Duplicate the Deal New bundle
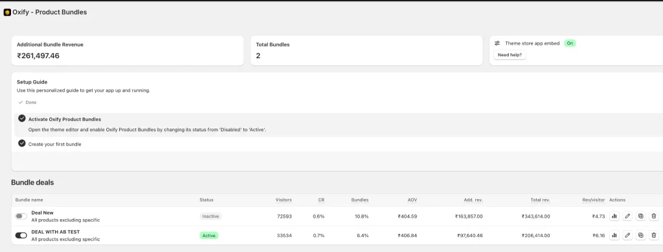 click(x=640, y=216)
